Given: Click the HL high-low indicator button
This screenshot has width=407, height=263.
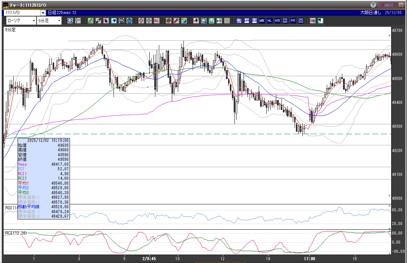Looking at the screenshot, I should click(270, 21).
